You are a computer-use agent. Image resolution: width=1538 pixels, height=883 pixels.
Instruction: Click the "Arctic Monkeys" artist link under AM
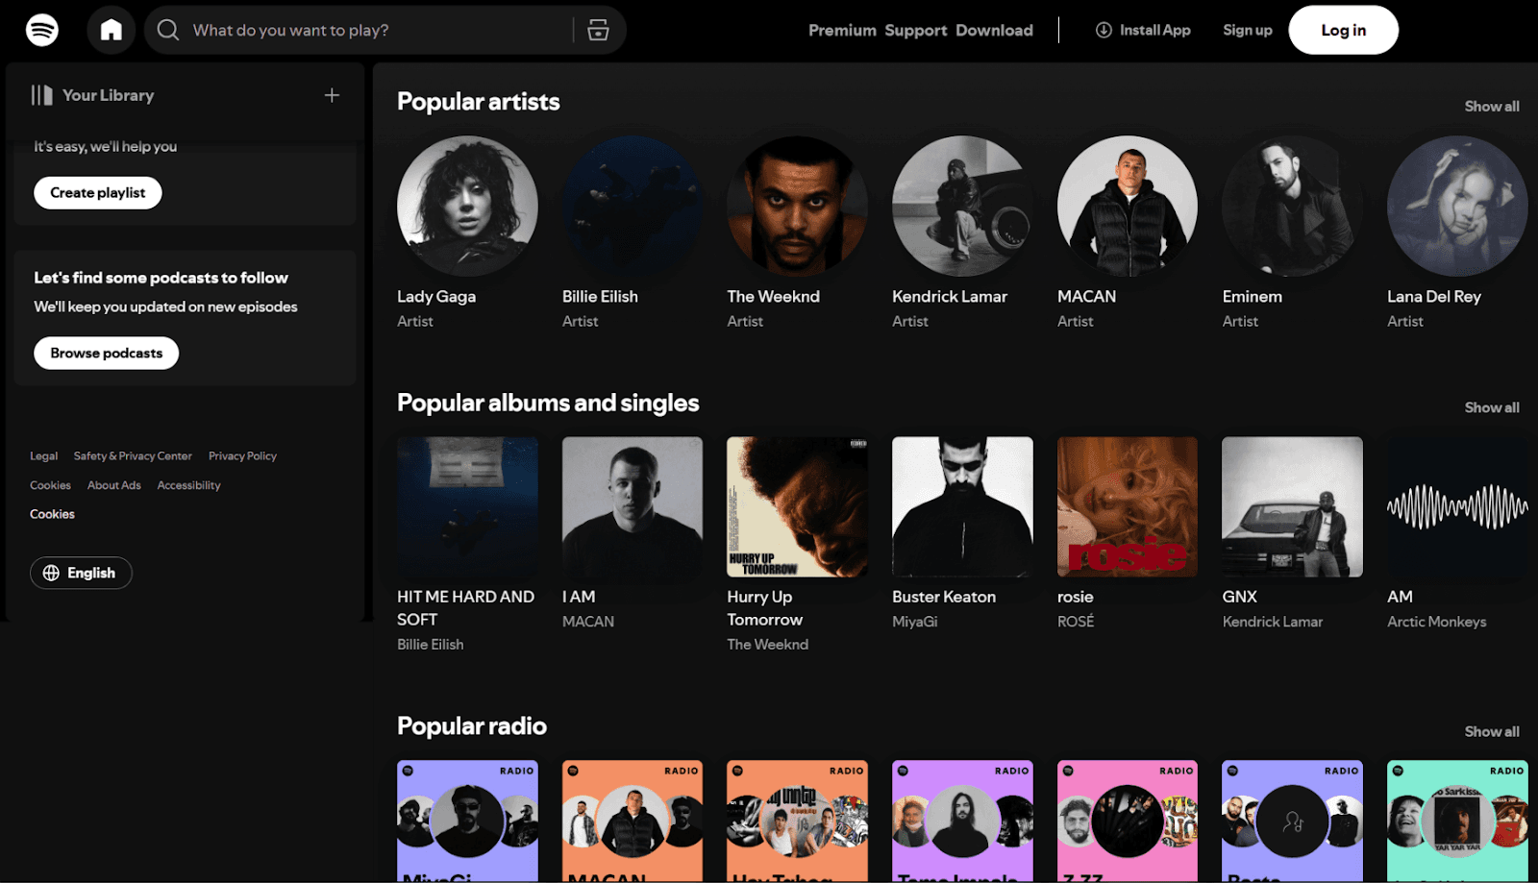click(x=1437, y=622)
